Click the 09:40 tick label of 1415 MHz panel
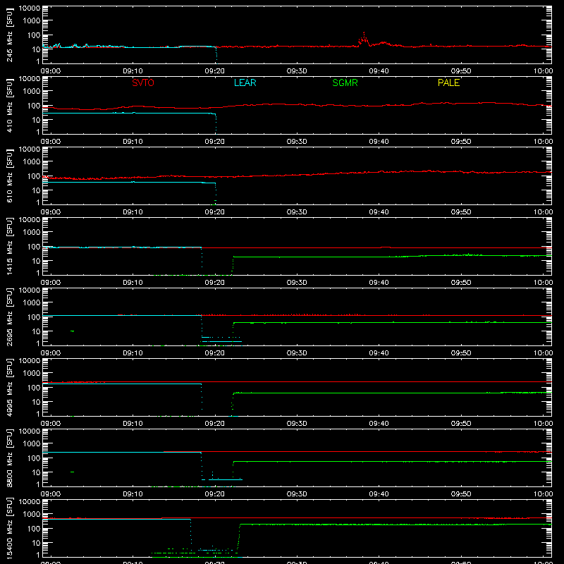The width and height of the screenshot is (564, 564). tap(379, 283)
